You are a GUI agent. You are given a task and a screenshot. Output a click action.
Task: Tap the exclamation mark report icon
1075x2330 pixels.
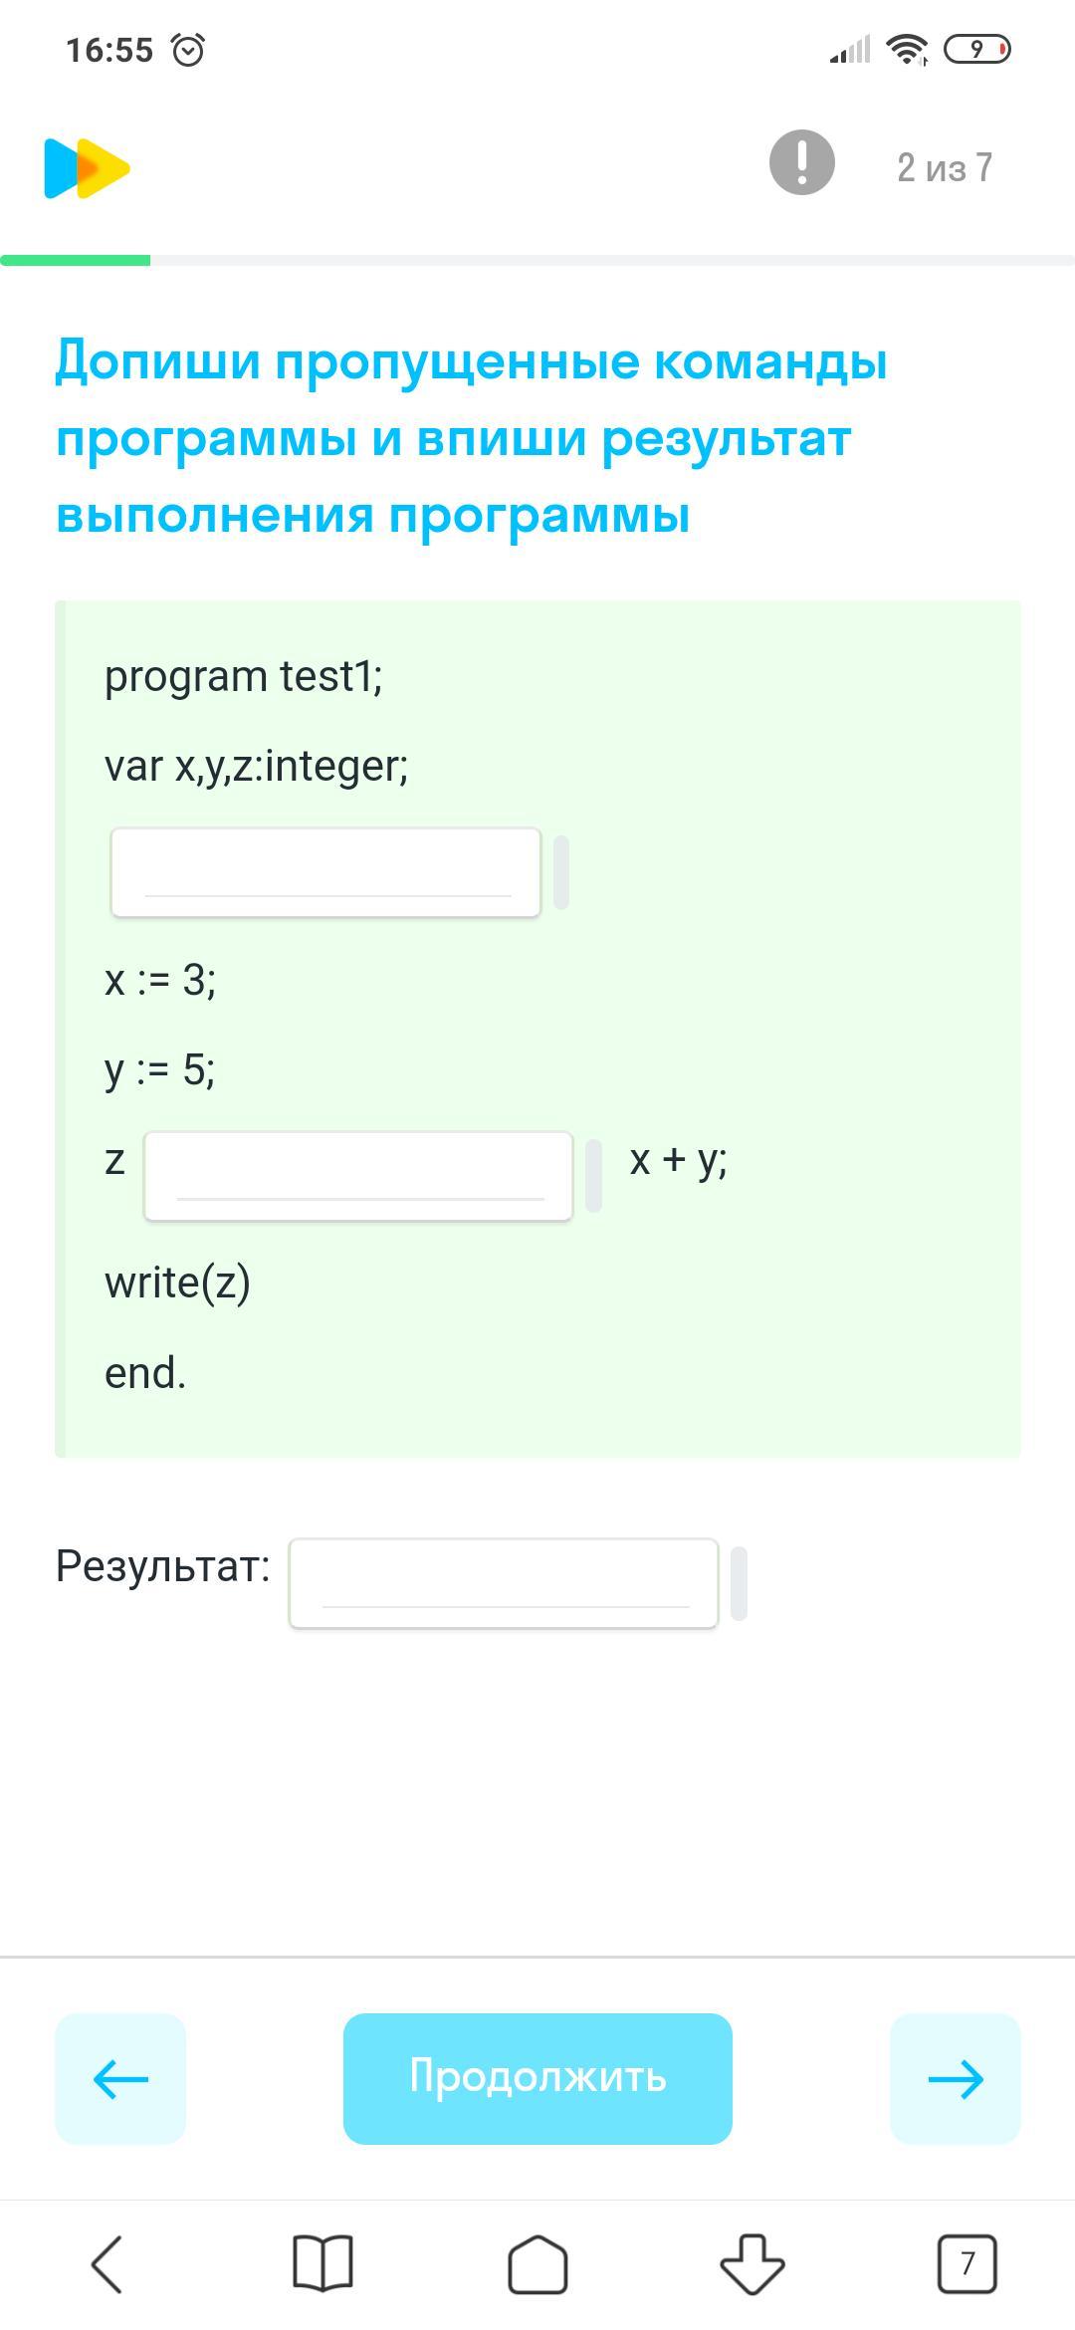tap(801, 162)
